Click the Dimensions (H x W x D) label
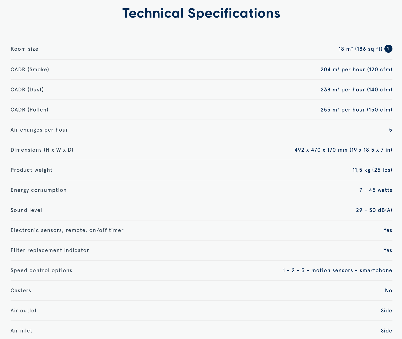 (x=42, y=150)
